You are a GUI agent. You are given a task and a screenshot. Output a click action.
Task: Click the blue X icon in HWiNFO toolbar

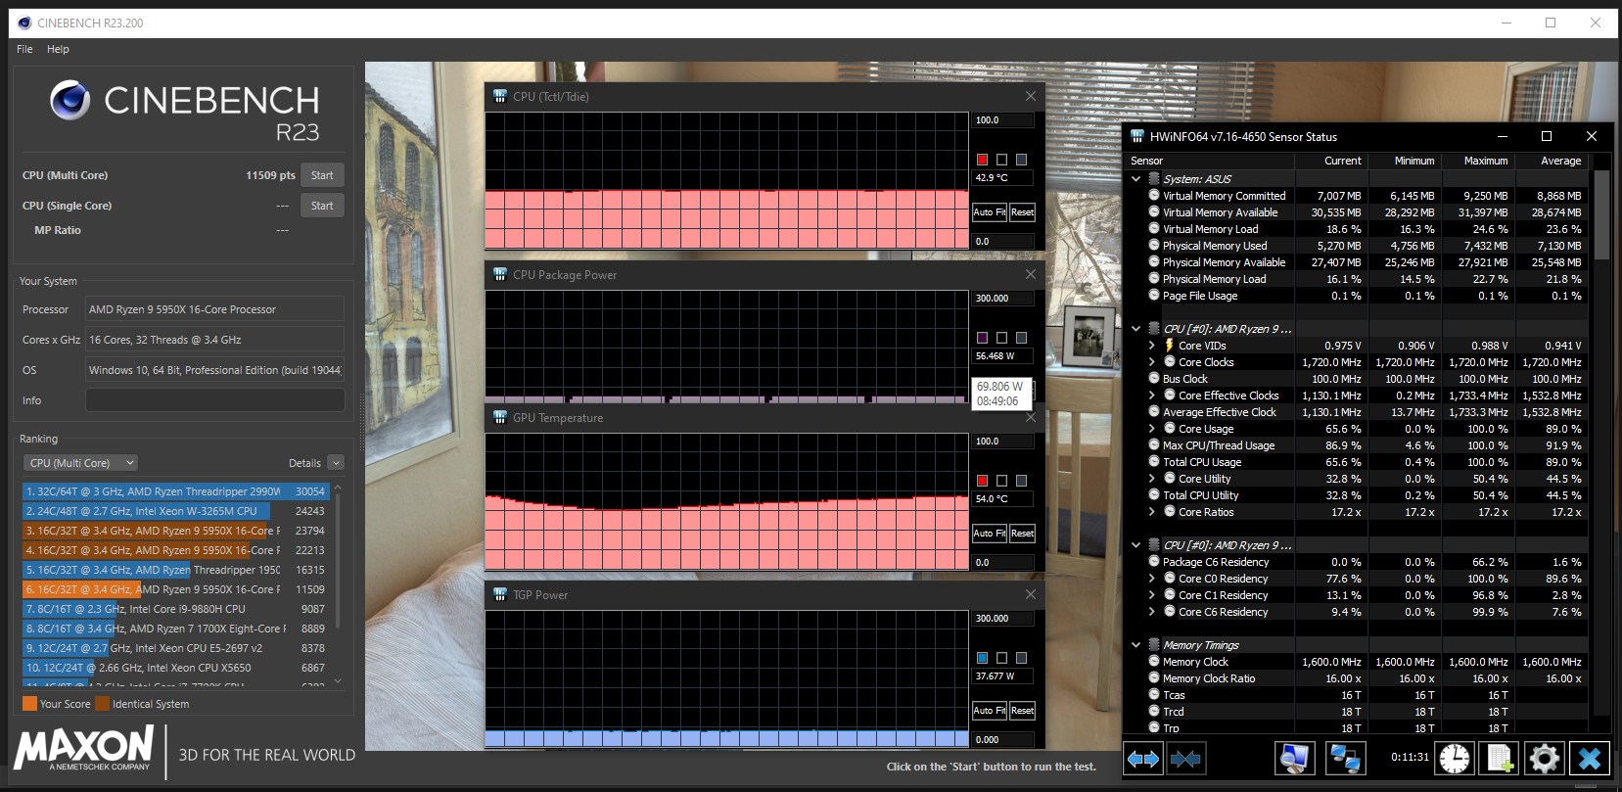tap(1590, 758)
